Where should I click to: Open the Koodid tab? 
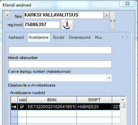coord(59,37)
